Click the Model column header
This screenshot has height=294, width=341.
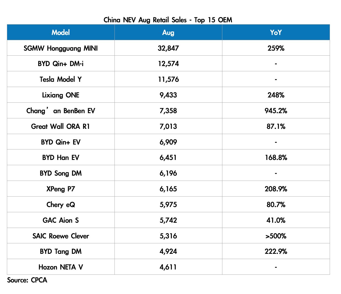click(61, 32)
